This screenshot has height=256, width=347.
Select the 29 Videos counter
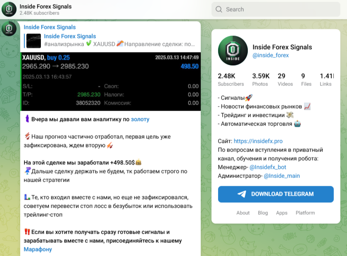pyautogui.click(x=285, y=80)
